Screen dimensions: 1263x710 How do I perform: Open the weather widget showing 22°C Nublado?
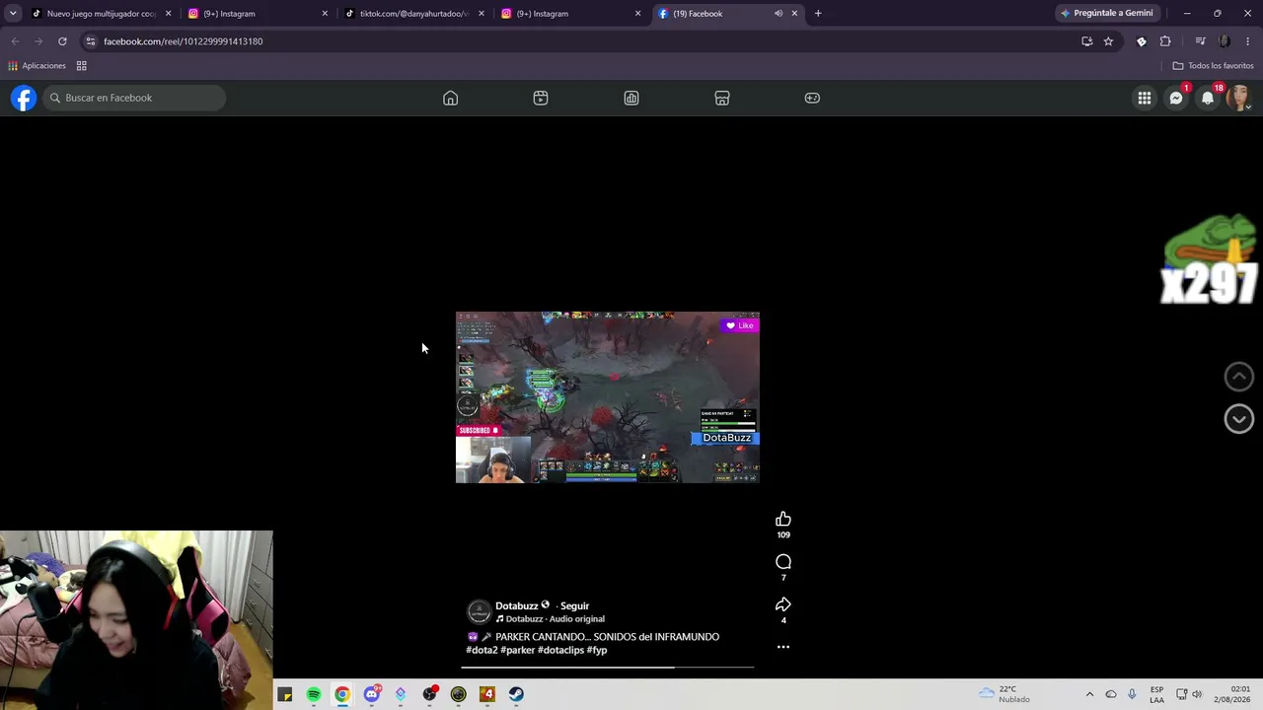tap(1004, 694)
